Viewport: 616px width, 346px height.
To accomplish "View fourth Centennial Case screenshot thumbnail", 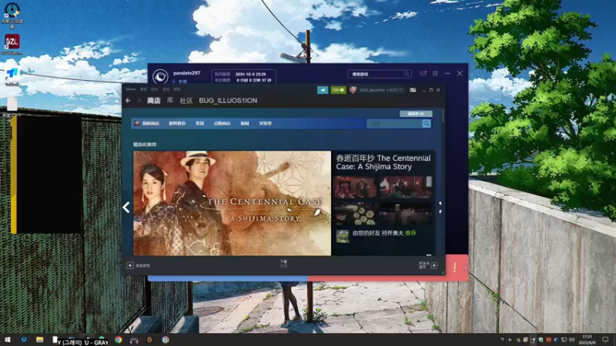I will (406, 214).
